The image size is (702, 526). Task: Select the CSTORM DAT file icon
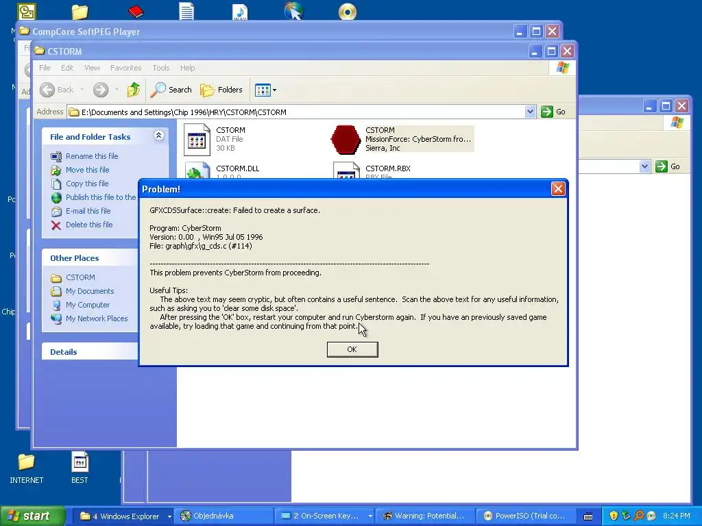[x=197, y=140]
